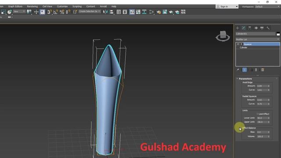Open the Sign In dropdown
The width and height of the screenshot is (281, 158).
(x=227, y=7)
